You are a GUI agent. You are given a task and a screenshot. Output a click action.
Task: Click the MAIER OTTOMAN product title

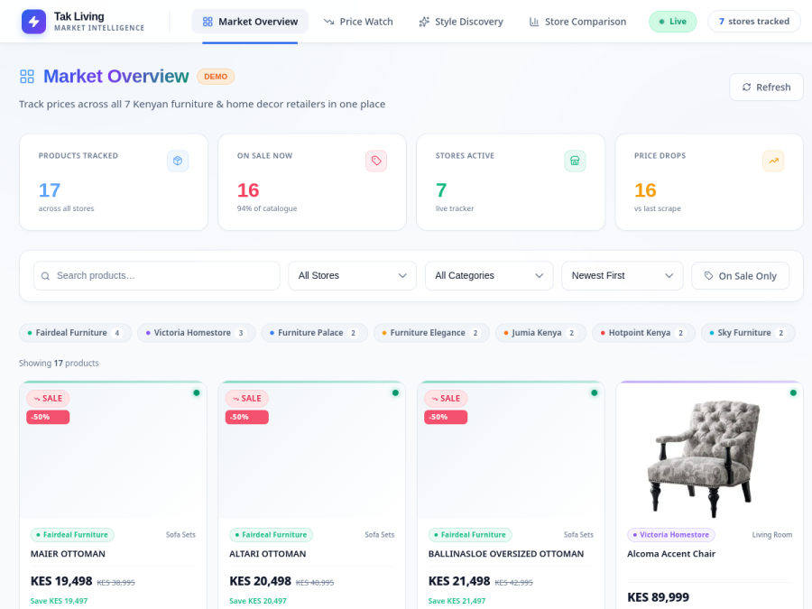click(x=68, y=554)
